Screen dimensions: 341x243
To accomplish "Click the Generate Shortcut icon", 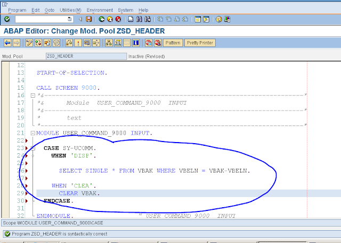I will click(206, 19).
